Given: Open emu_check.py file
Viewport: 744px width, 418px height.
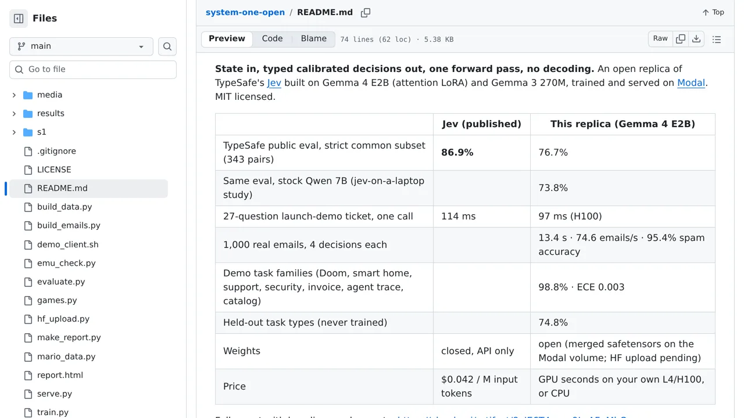Looking at the screenshot, I should [66, 263].
